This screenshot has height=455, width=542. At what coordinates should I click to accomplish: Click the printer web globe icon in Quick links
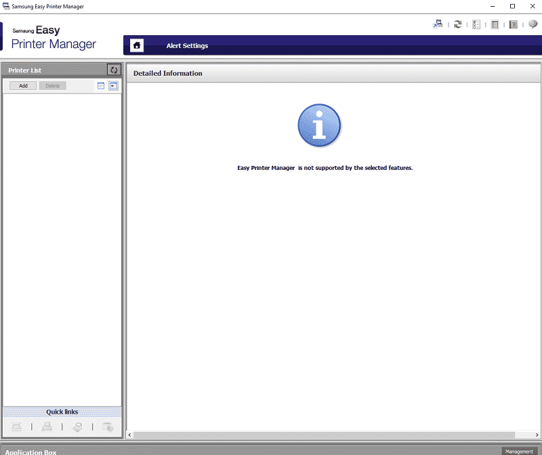tap(108, 427)
